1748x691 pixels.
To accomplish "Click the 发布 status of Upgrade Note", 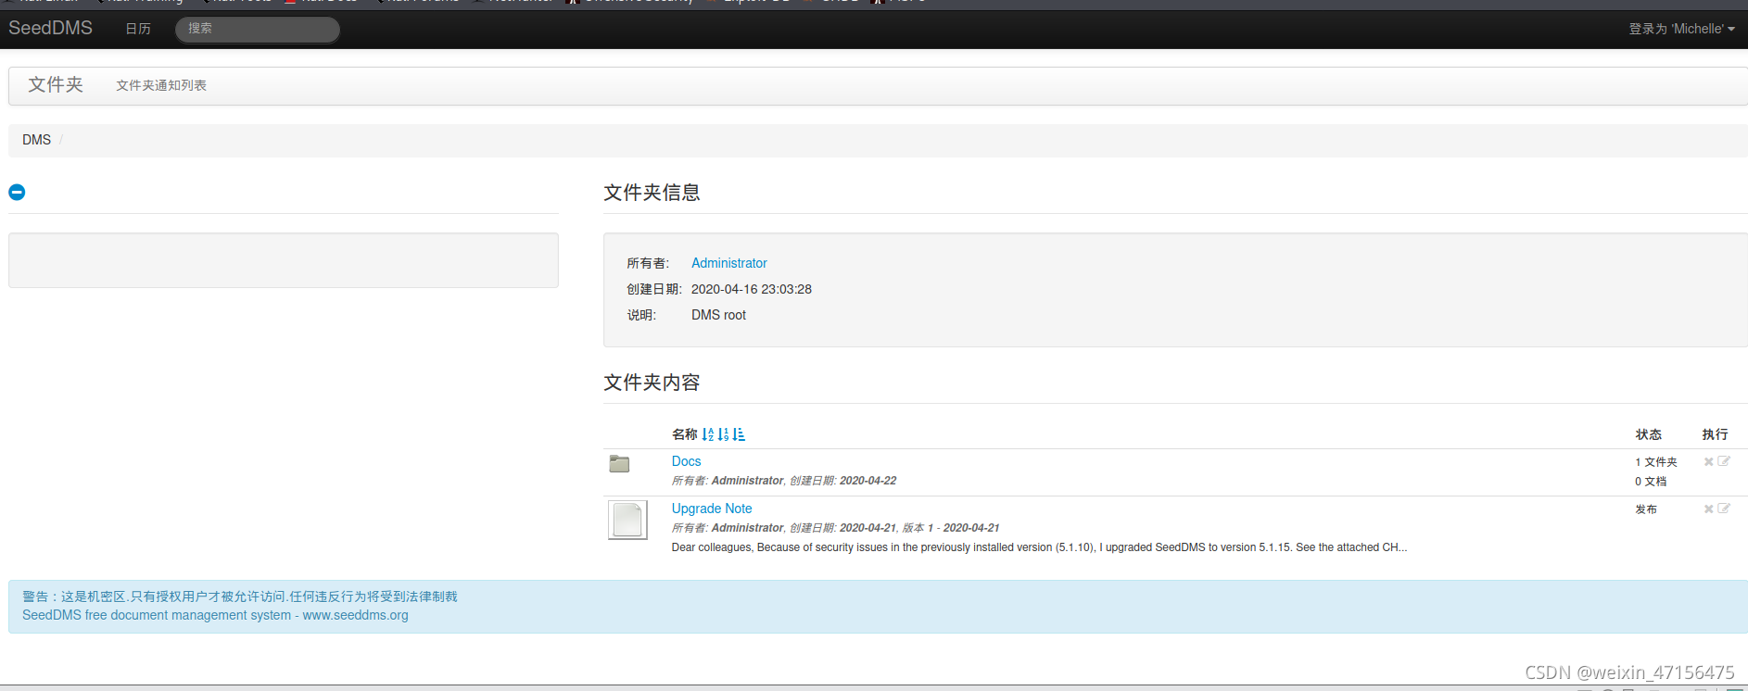I will 1646,509.
